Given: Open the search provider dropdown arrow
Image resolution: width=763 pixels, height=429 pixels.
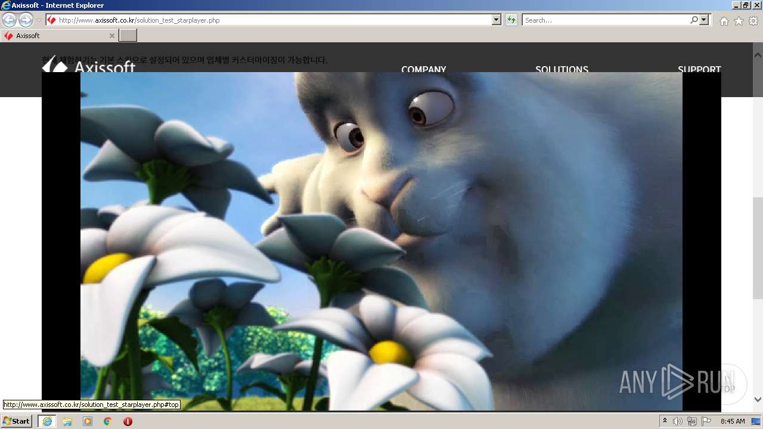Looking at the screenshot, I should coord(705,20).
